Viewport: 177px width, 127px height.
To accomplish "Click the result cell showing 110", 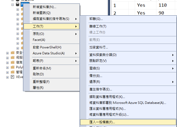I will [162, 5].
